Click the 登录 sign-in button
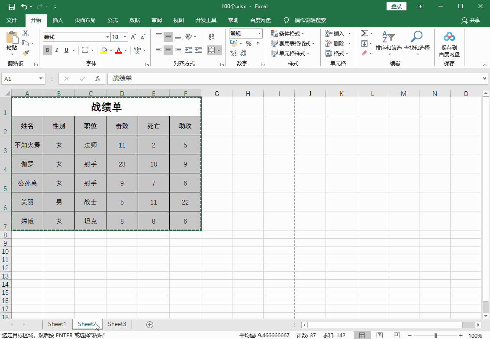Image resolution: width=490 pixels, height=339 pixels. point(396,6)
